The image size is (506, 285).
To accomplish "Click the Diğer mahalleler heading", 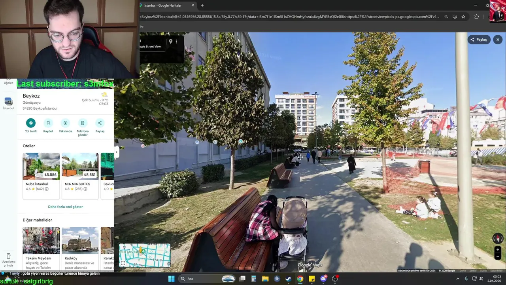I will [x=37, y=220].
